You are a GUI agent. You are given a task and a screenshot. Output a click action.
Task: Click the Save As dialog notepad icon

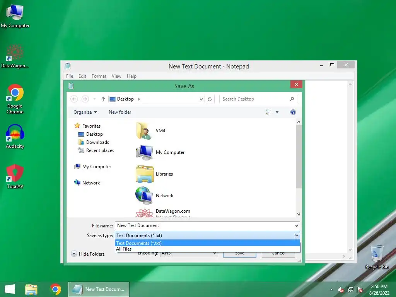(71, 86)
